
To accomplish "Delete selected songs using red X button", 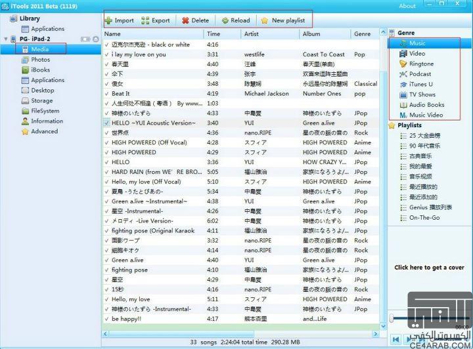I will [196, 20].
